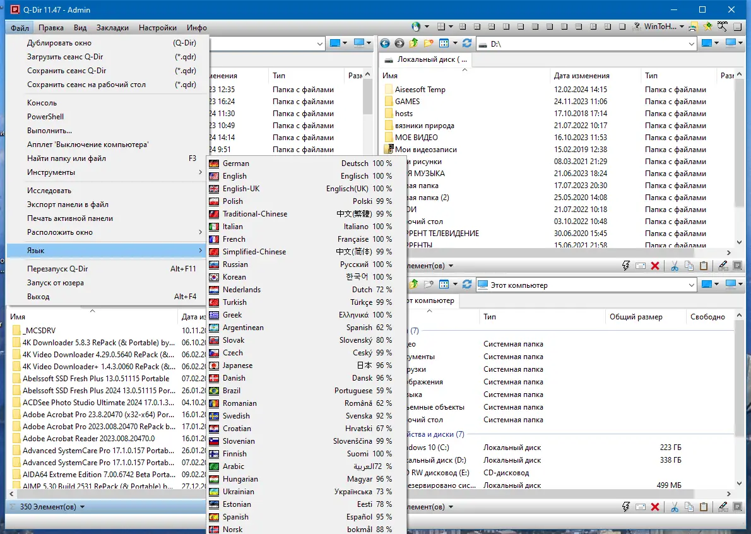Select Russian language option
Image resolution: width=751 pixels, height=534 pixels.
[307, 264]
